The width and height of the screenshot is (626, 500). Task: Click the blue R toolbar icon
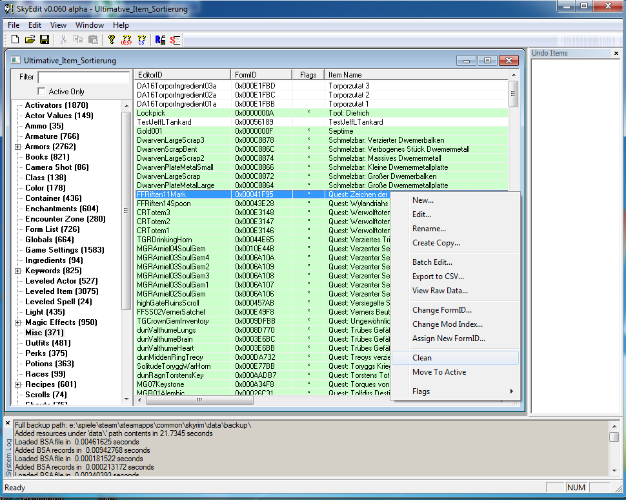(x=161, y=39)
